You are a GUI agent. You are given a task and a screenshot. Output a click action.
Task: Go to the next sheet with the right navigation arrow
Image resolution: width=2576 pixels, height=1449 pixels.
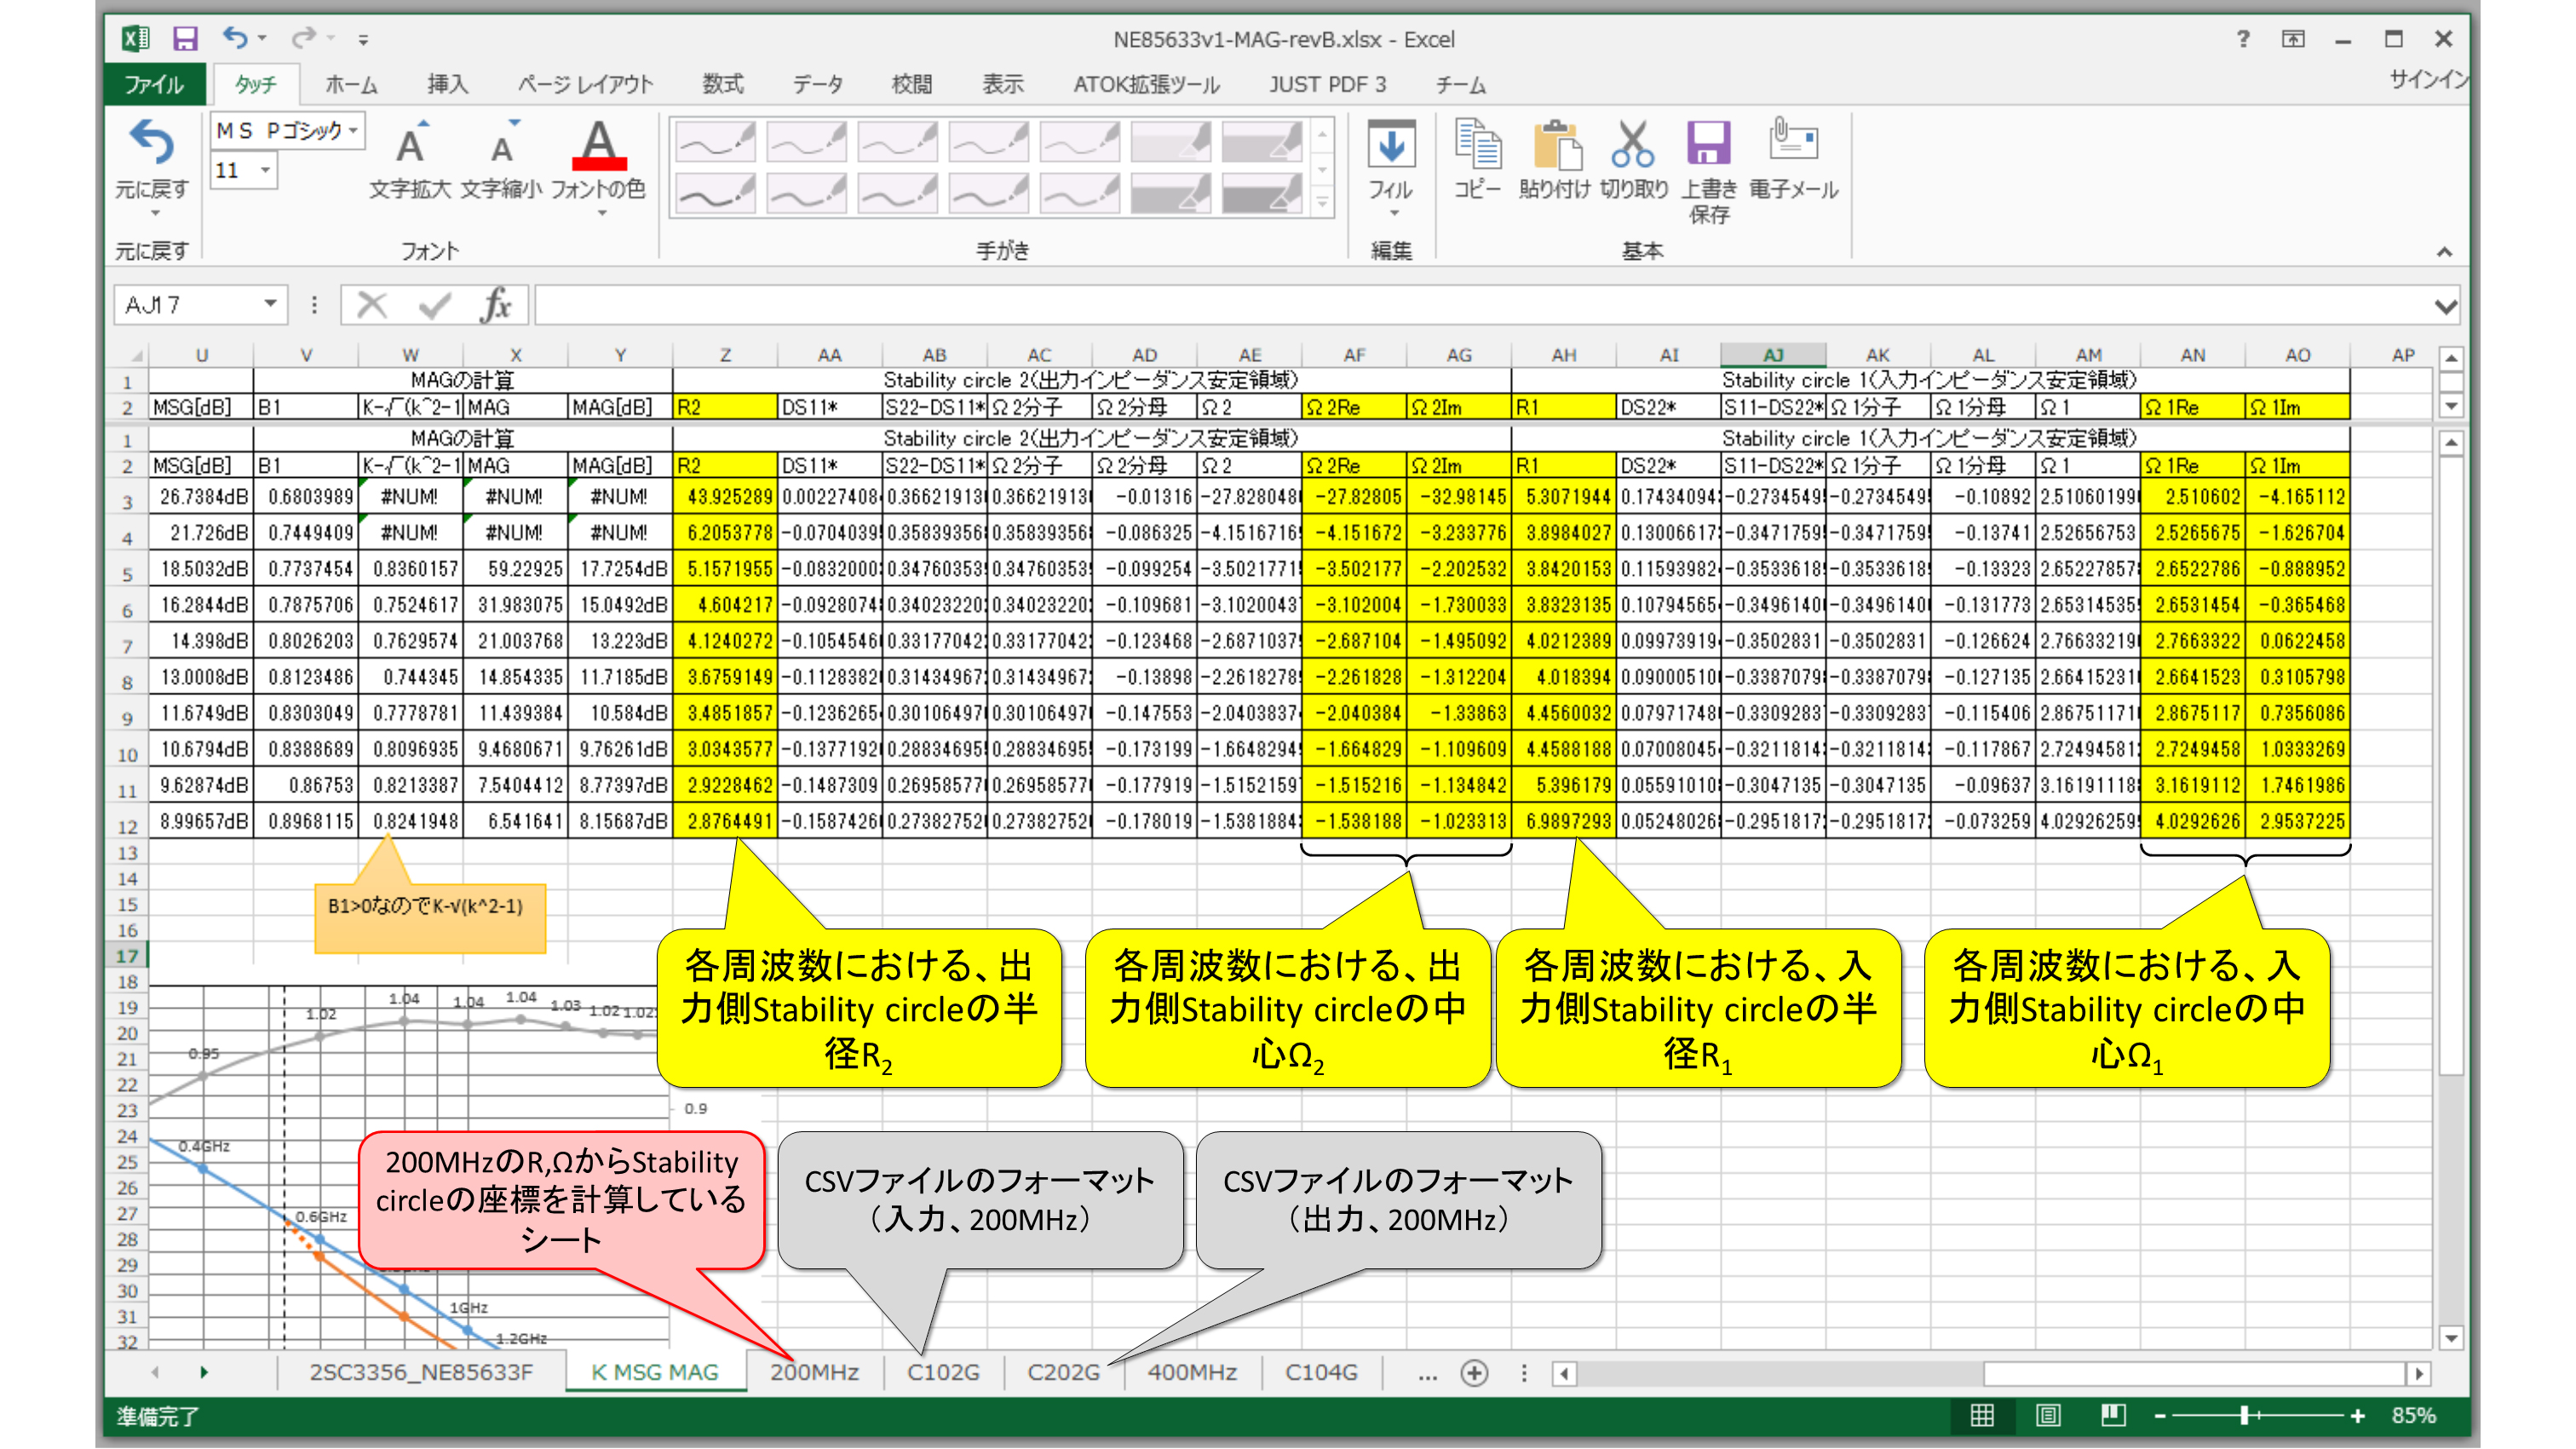click(204, 1373)
